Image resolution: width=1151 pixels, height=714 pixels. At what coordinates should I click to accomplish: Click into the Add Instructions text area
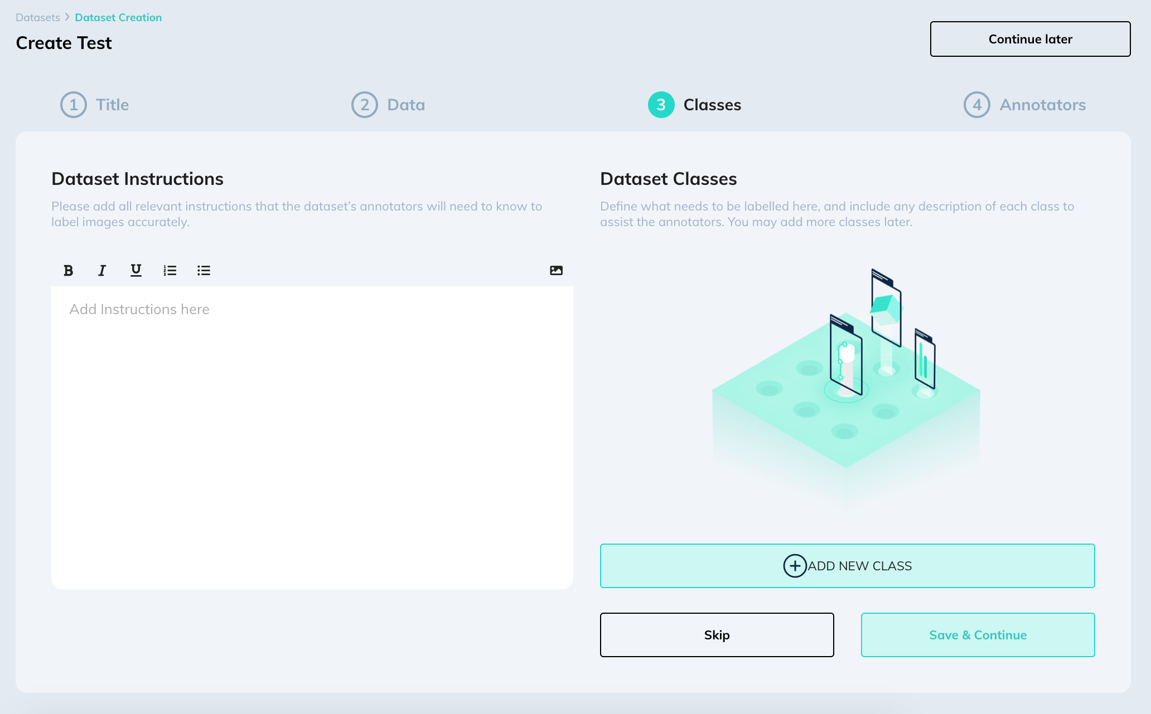[x=312, y=437]
